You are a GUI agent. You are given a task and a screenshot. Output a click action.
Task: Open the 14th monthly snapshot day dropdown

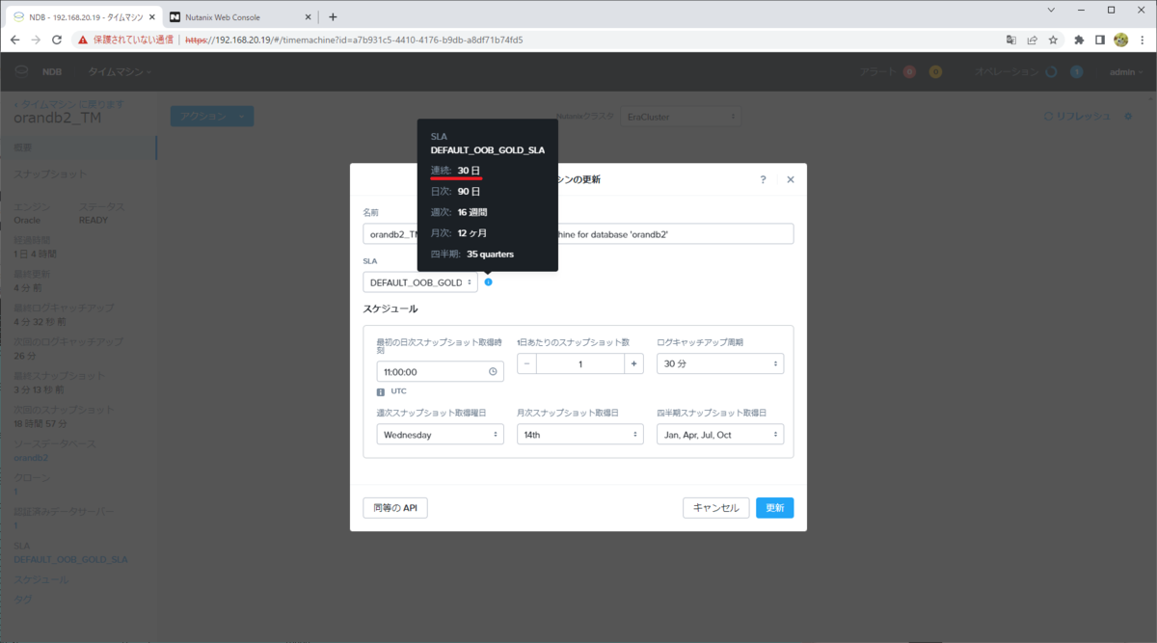tap(579, 434)
